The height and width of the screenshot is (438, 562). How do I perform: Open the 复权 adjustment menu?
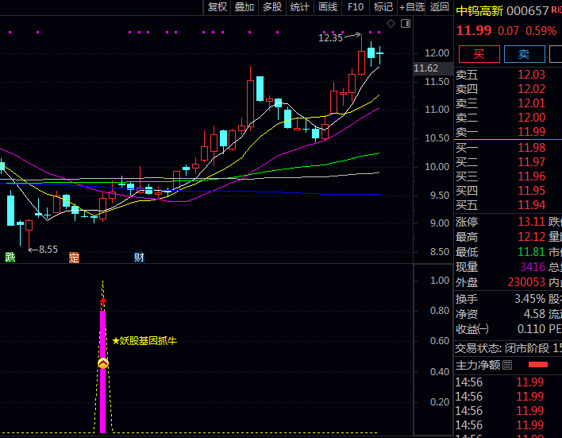point(217,7)
